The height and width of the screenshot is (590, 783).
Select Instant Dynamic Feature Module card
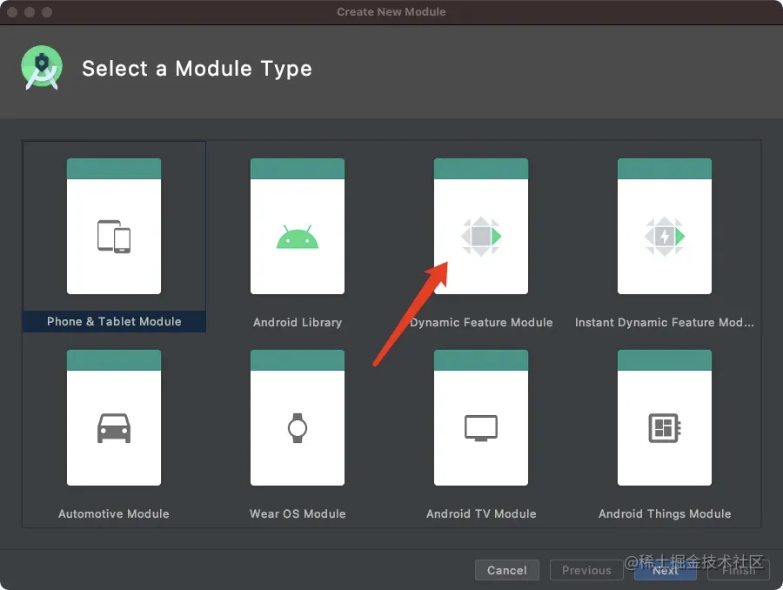click(665, 226)
